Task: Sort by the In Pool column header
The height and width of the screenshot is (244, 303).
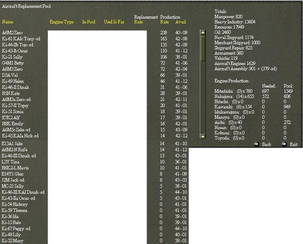Action: [x=89, y=22]
